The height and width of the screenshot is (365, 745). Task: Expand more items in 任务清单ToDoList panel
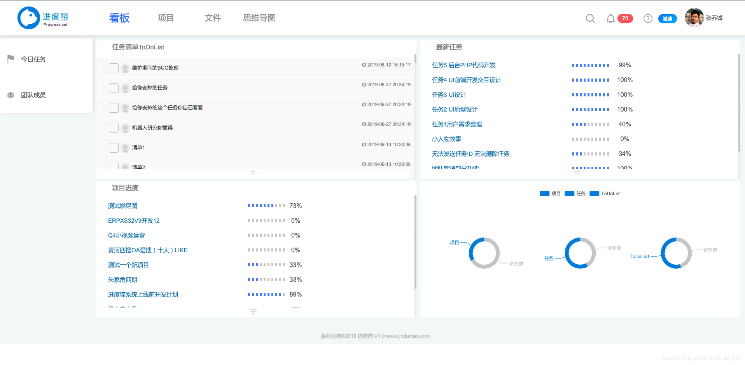[x=253, y=173]
